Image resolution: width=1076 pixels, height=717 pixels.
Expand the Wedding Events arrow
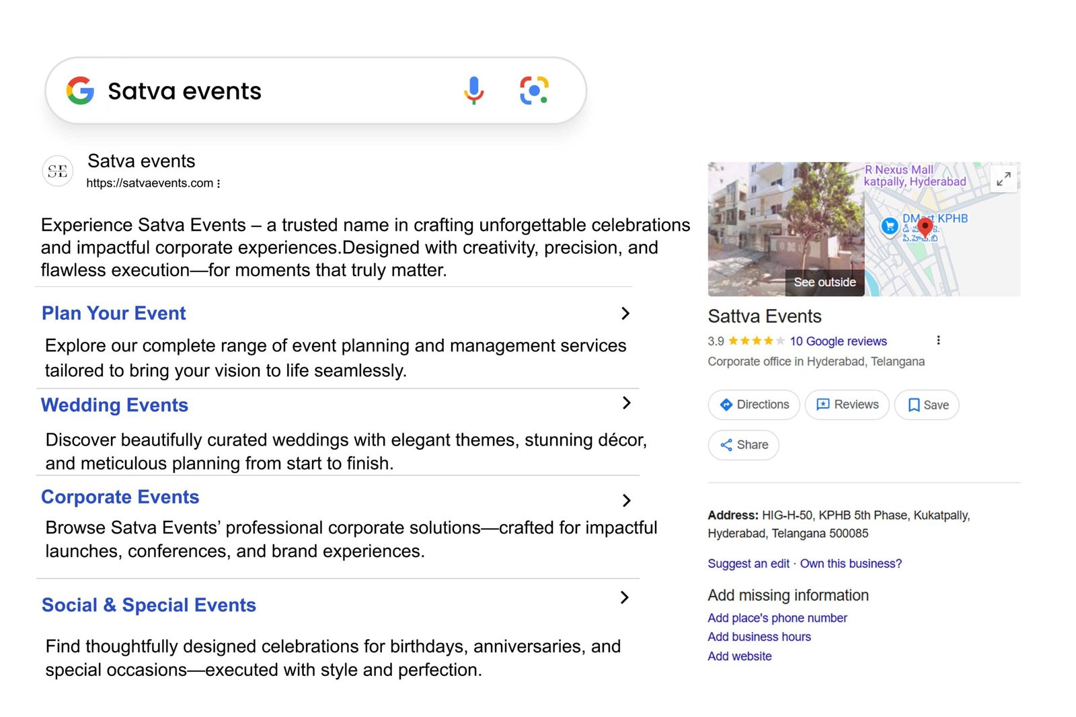pos(626,403)
